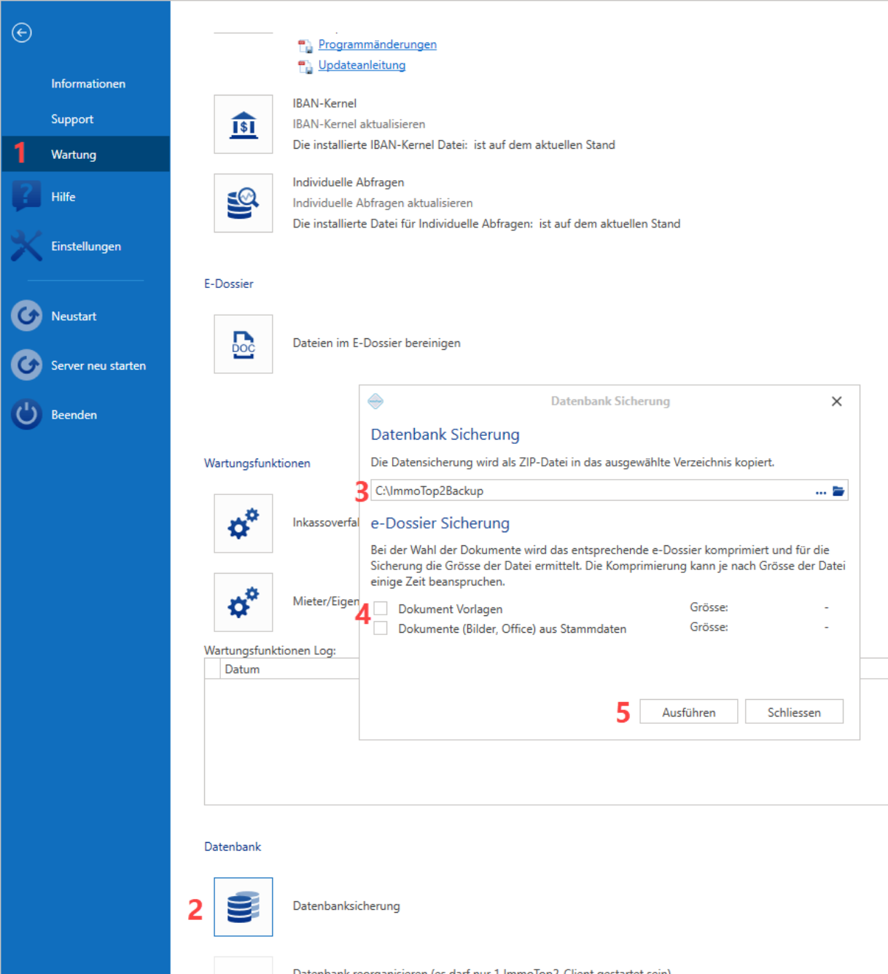Viewport: 888px width, 974px height.
Task: Click the PDF icon beside Updateanleitung
Action: pos(305,66)
